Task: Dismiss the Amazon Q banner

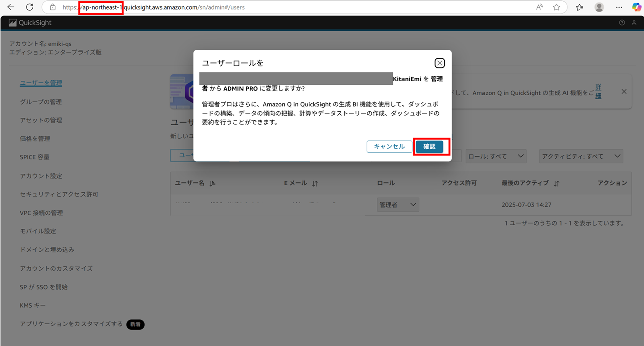Action: click(x=624, y=92)
